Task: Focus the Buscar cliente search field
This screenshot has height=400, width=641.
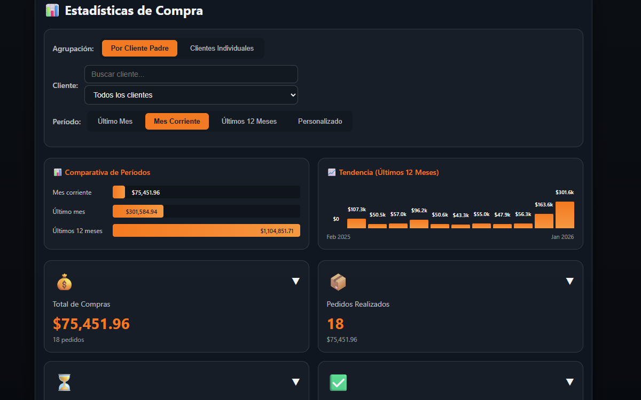Action: 191,74
